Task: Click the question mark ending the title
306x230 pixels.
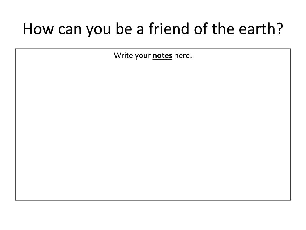Action: pyautogui.click(x=279, y=28)
